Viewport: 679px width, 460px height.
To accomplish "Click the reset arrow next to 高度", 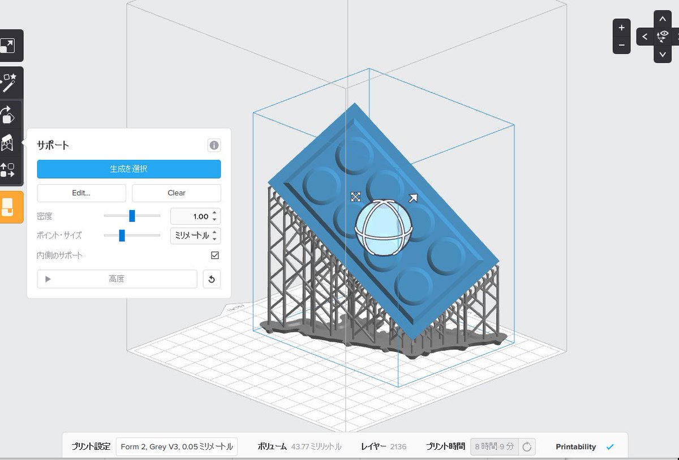I will [x=212, y=279].
